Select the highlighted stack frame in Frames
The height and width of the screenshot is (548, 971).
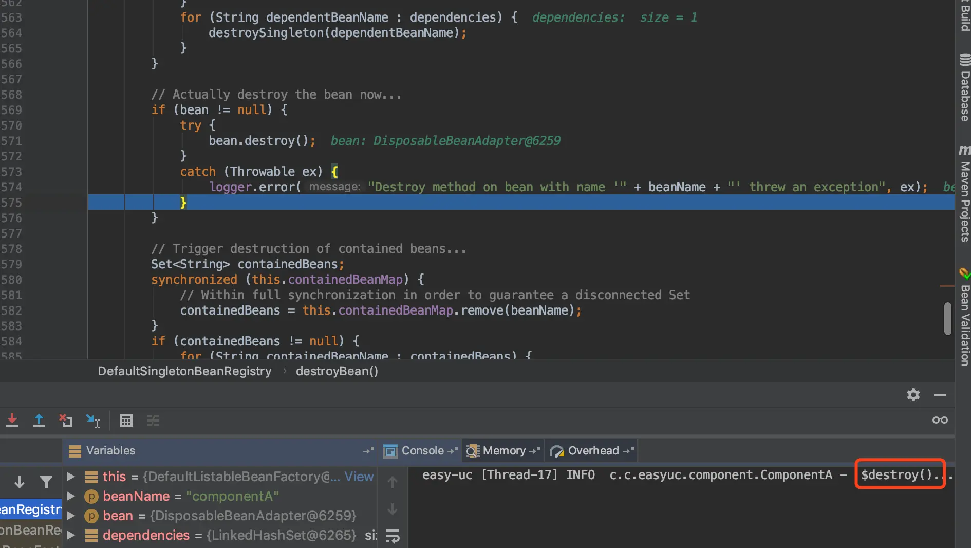[x=31, y=509]
